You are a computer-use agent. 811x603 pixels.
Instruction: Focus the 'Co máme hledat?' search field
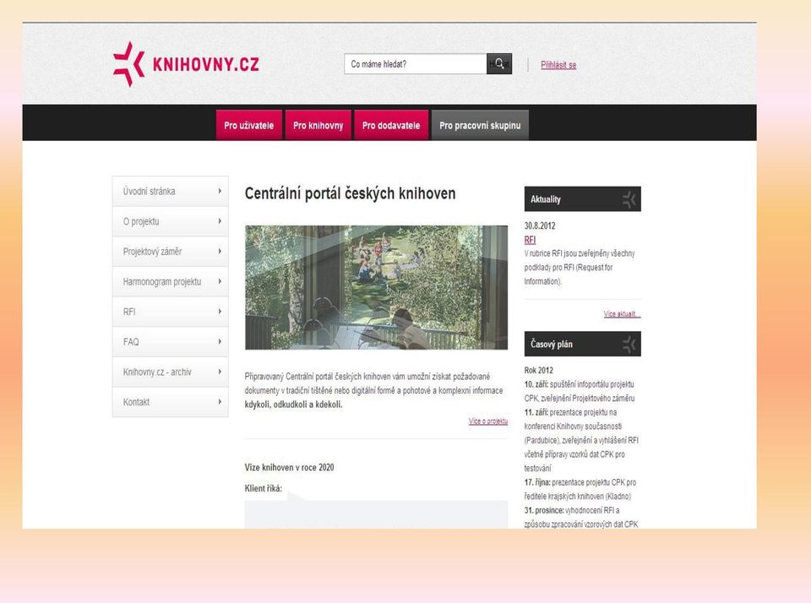point(416,63)
